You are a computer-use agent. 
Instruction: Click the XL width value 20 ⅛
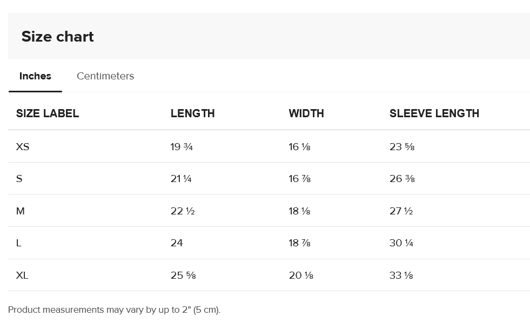[x=301, y=275]
